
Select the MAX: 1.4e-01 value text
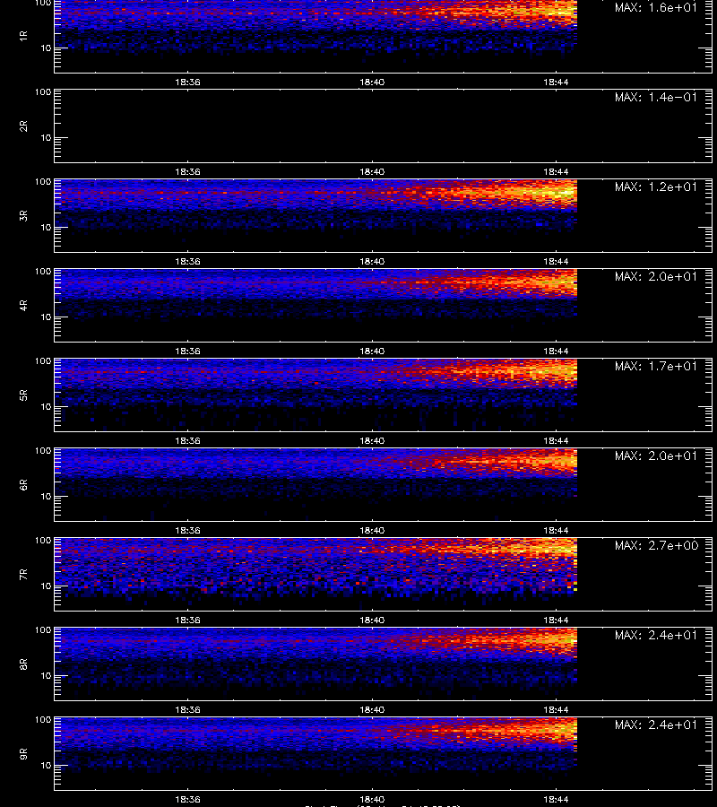656,97
